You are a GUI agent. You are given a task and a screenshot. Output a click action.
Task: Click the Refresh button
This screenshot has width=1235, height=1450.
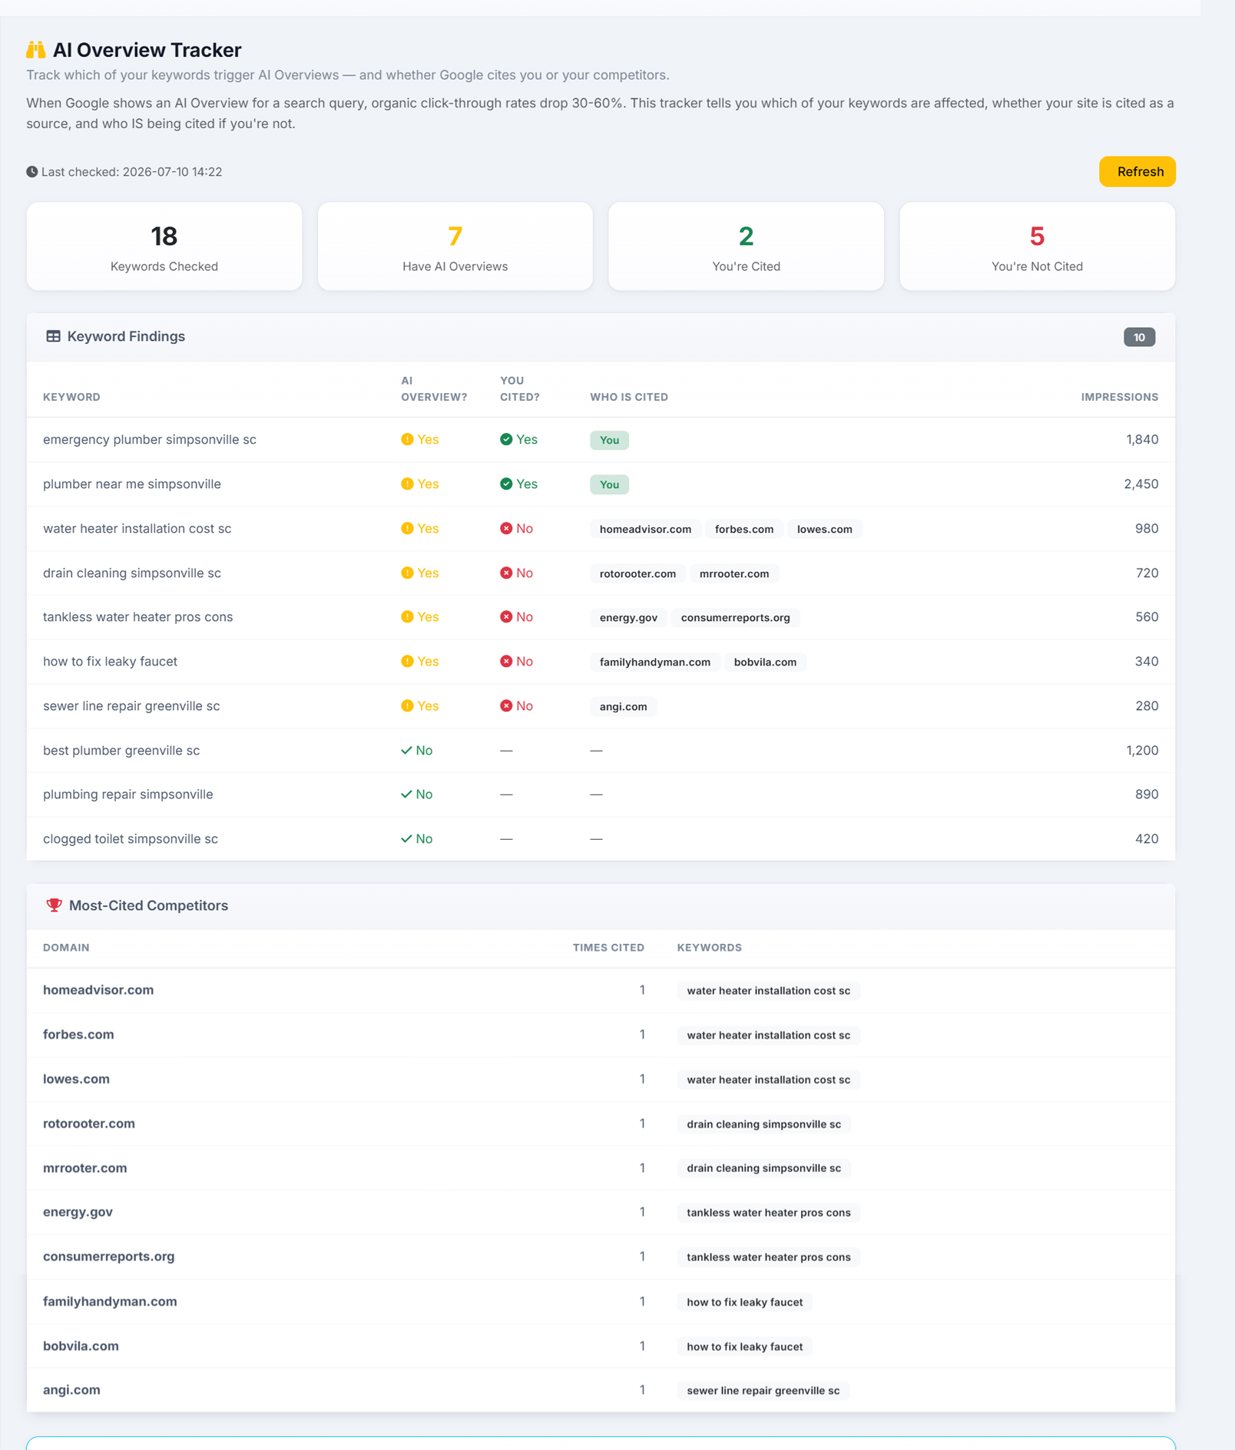pyautogui.click(x=1137, y=171)
